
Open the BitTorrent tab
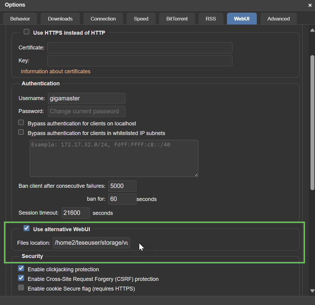click(x=177, y=19)
